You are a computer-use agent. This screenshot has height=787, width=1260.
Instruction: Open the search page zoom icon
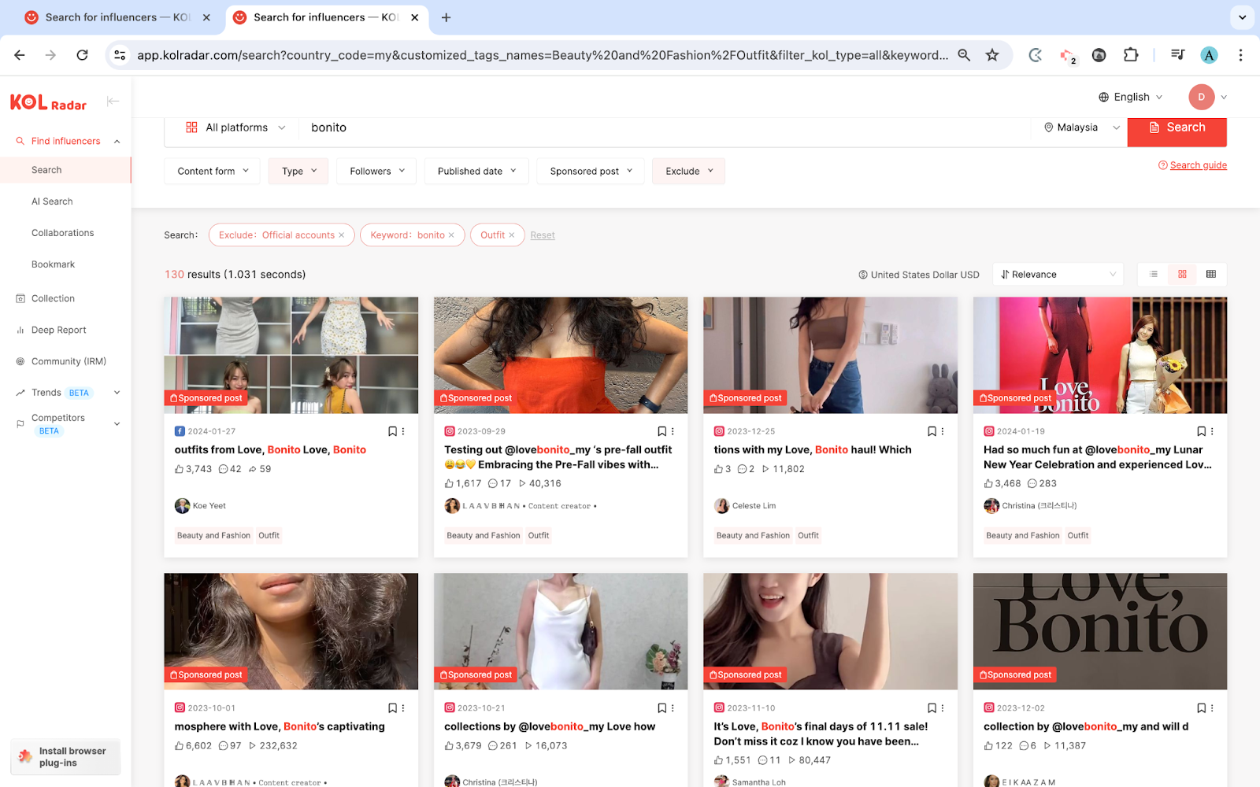964,55
